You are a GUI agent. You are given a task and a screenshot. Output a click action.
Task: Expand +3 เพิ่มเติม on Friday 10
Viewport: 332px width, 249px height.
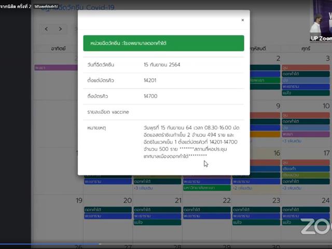point(292,141)
